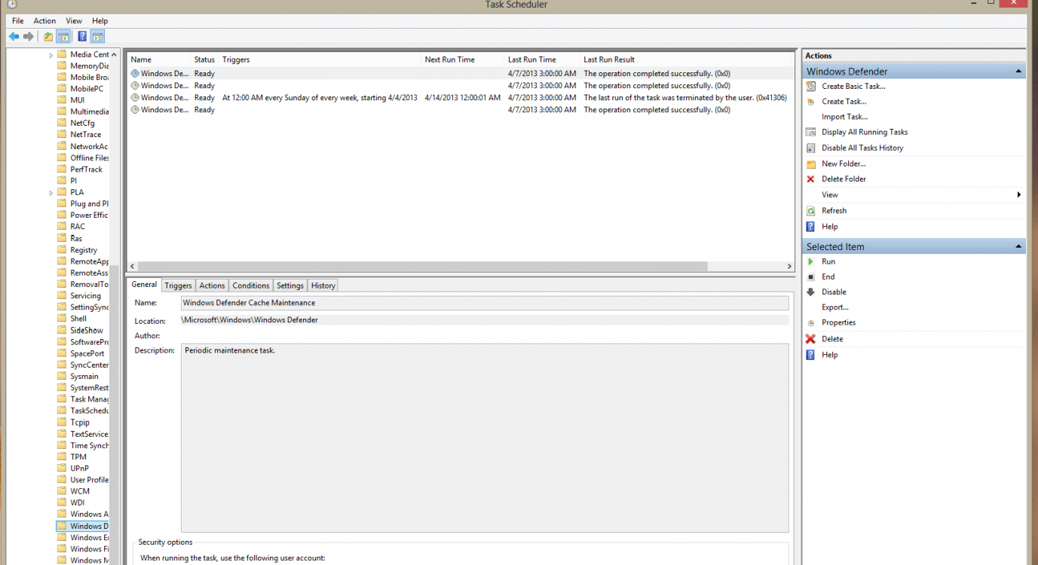Click the folder tree vertical scrollbar thumb
Viewport: 1038px width, 565px height.
[x=114, y=414]
